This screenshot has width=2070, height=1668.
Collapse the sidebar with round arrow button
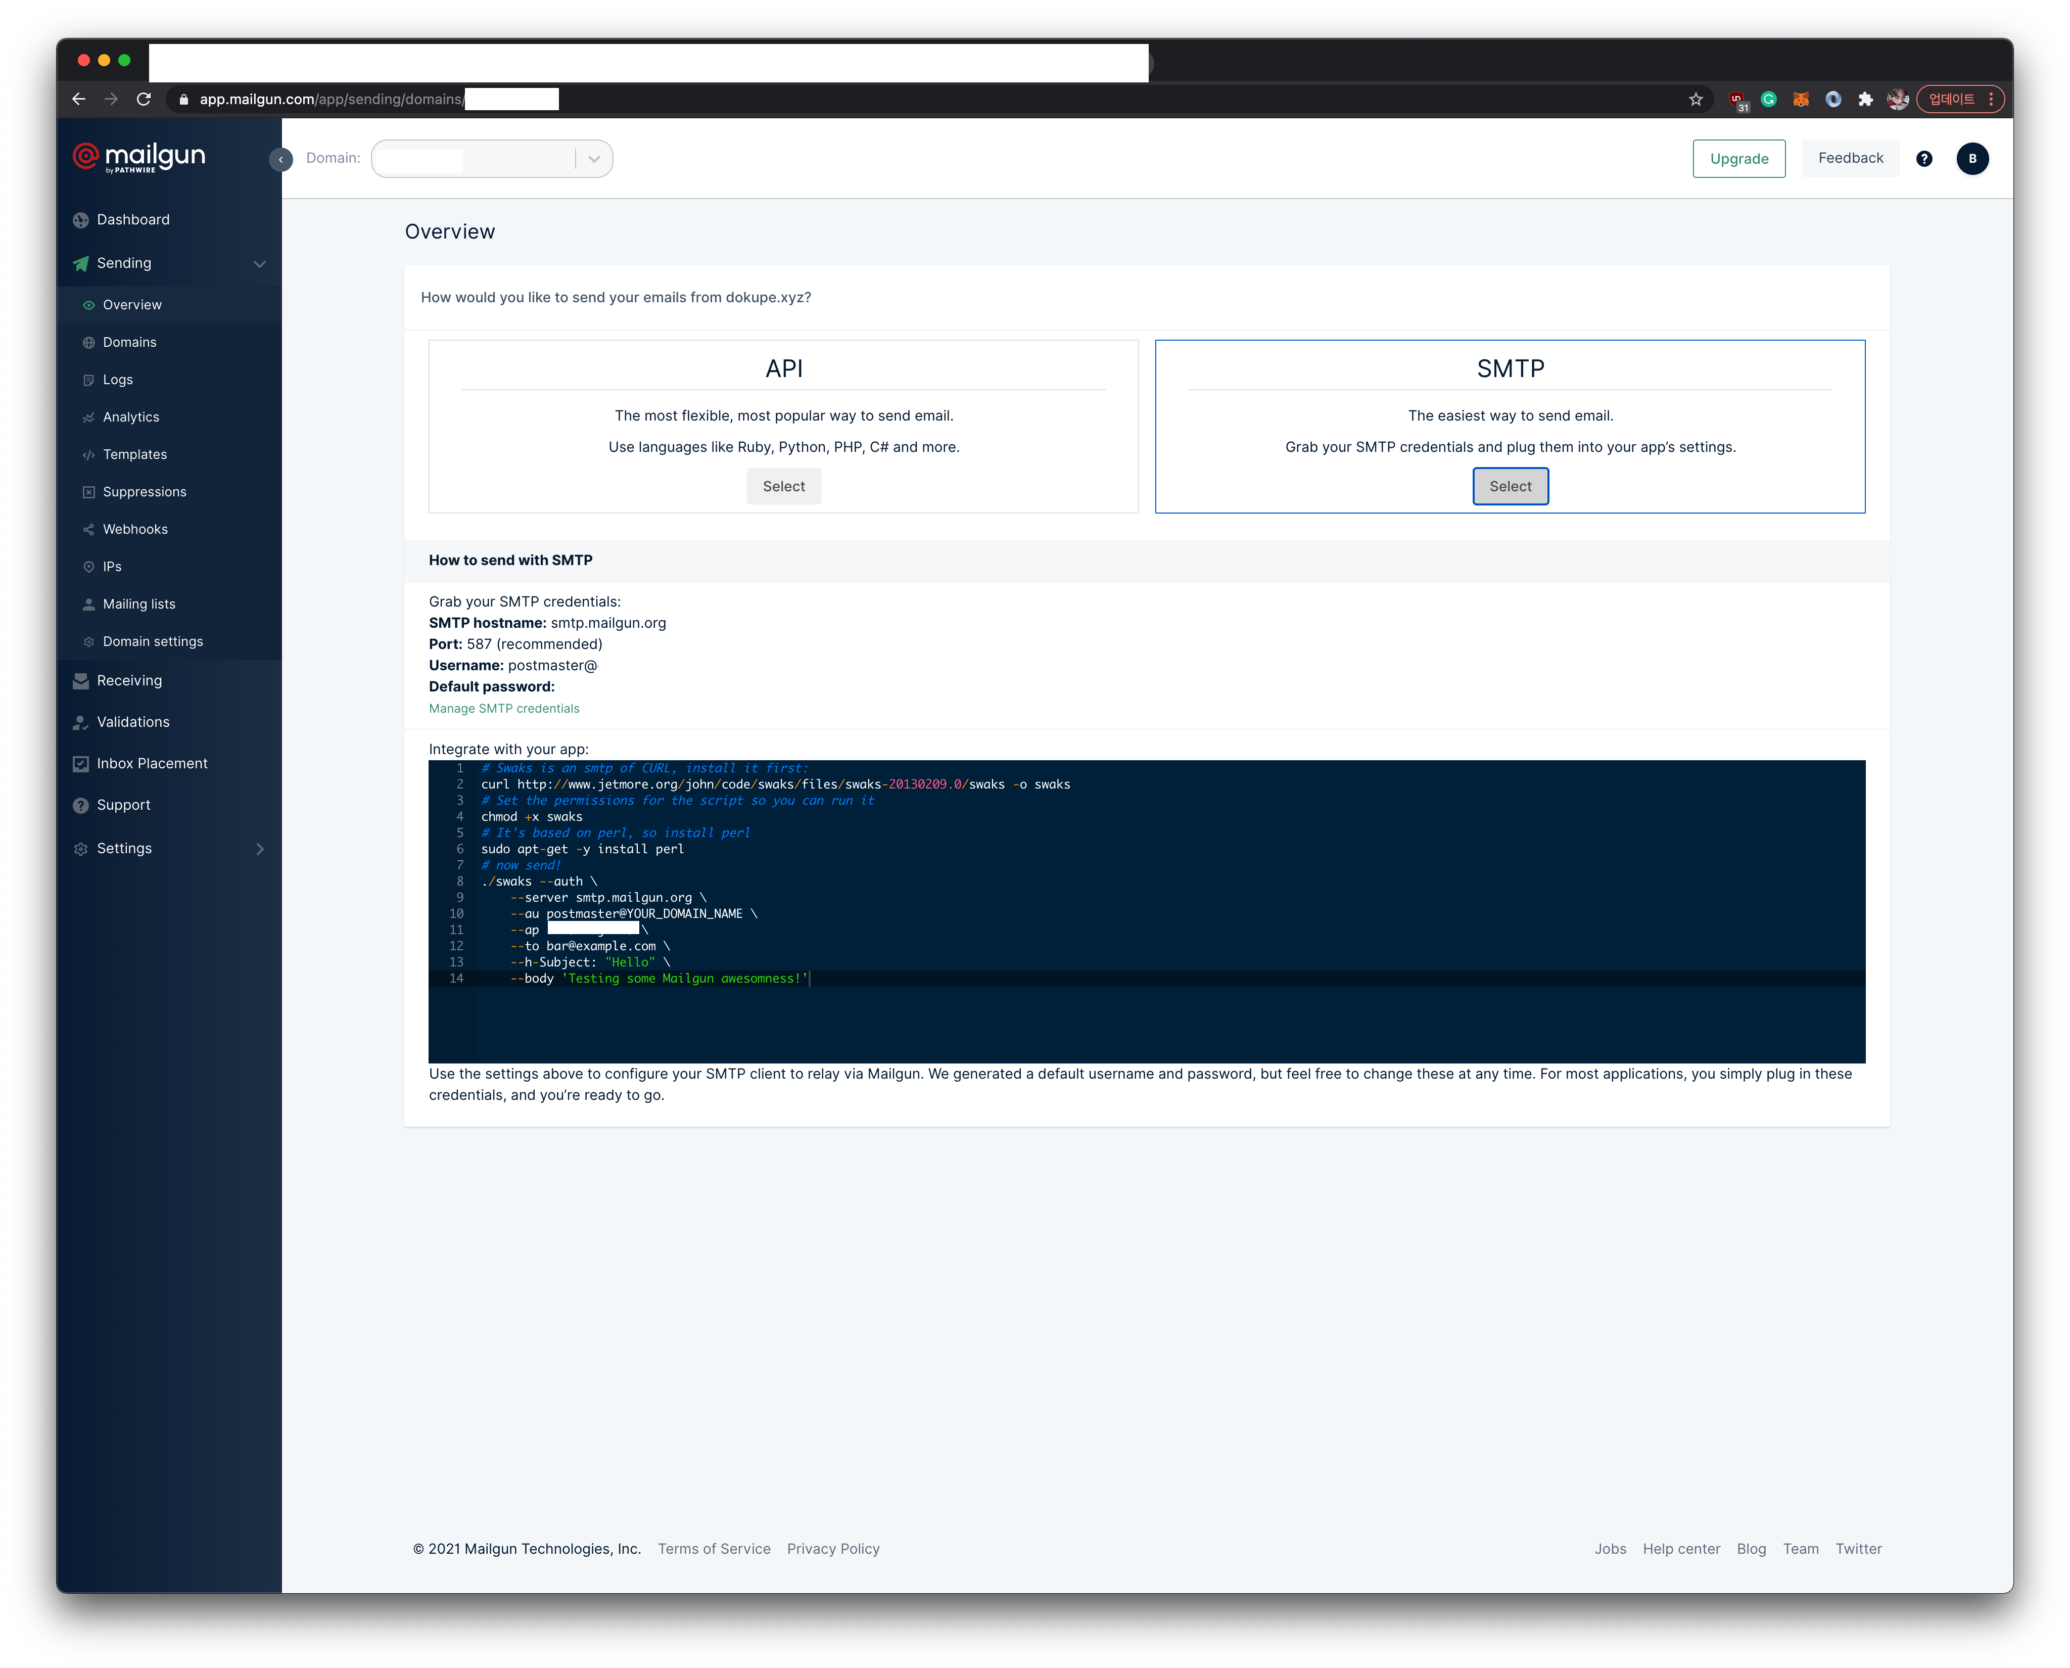coord(280,160)
